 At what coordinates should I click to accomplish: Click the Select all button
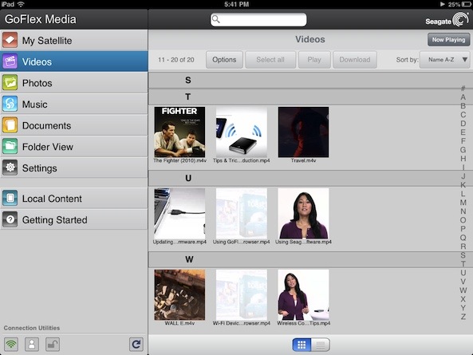pos(270,60)
